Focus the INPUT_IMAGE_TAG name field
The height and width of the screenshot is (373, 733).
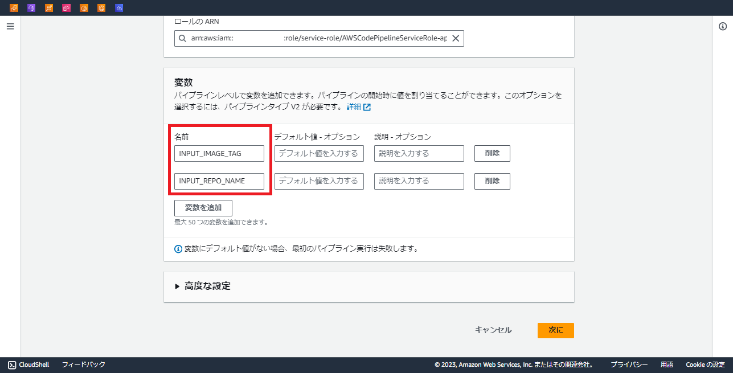pos(219,153)
